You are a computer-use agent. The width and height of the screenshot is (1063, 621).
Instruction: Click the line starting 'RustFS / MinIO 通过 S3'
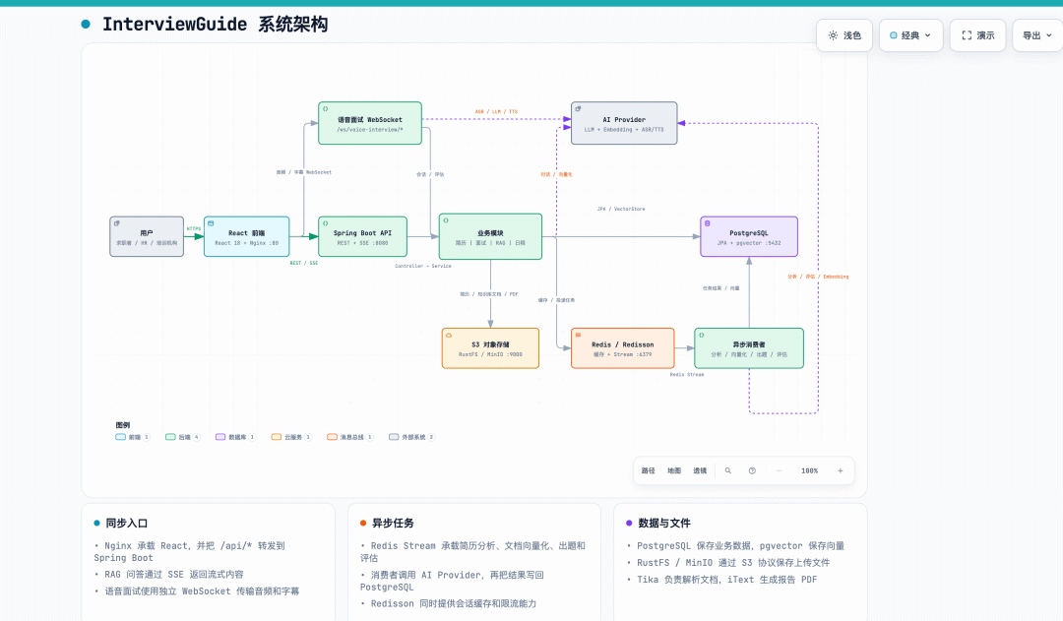pos(733,563)
